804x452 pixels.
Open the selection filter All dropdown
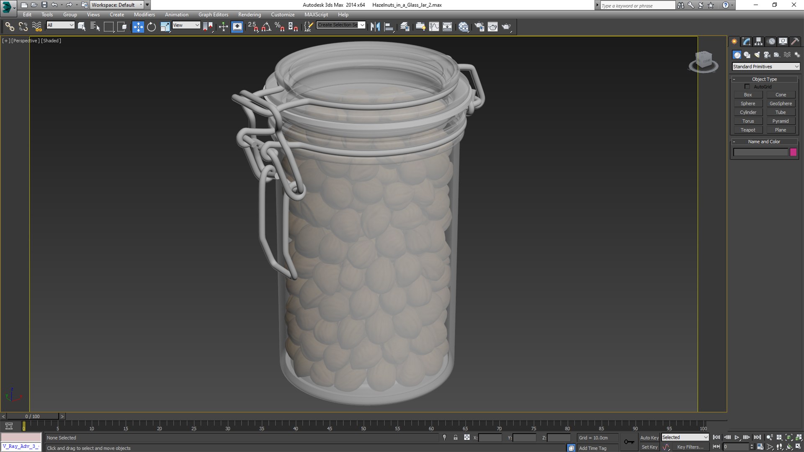(x=60, y=25)
